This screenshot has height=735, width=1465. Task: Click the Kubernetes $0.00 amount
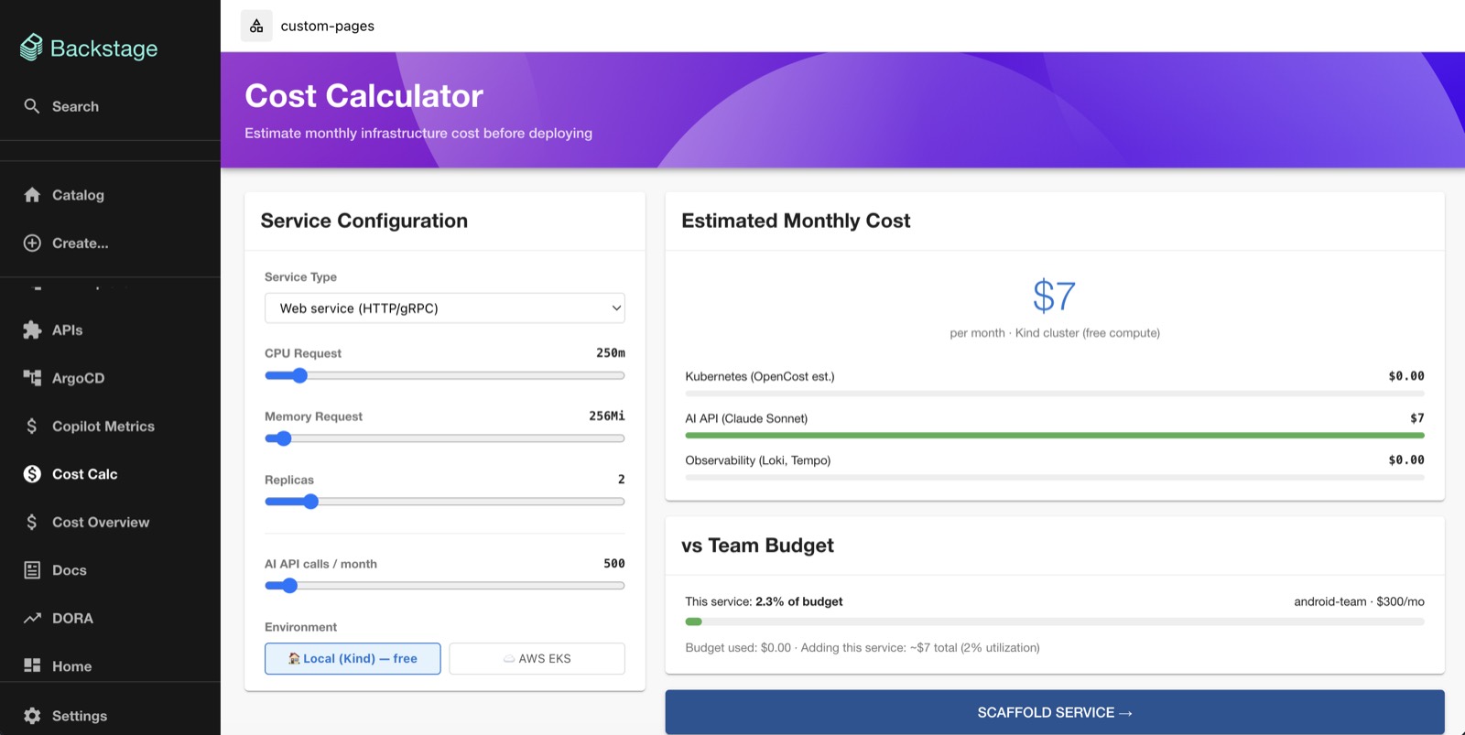coord(1406,376)
